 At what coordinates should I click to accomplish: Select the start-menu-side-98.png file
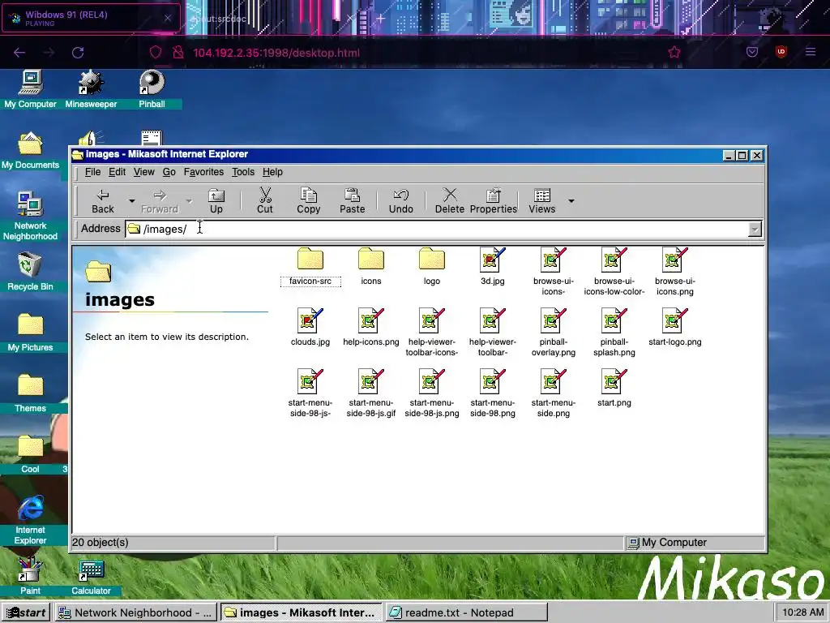(493, 393)
